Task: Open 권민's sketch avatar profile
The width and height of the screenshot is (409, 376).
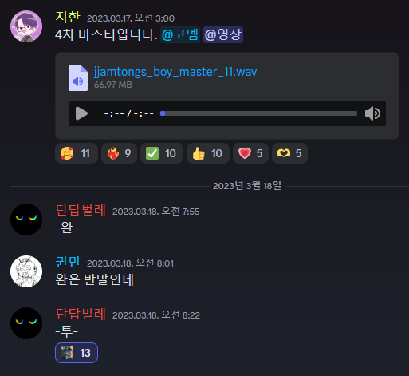Action: click(26, 271)
